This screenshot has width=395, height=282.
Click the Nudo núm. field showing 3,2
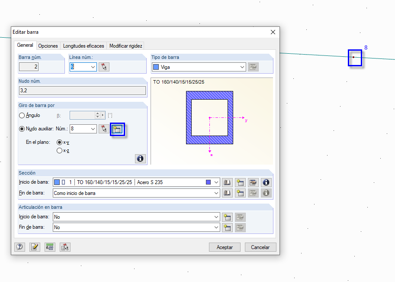(82, 91)
